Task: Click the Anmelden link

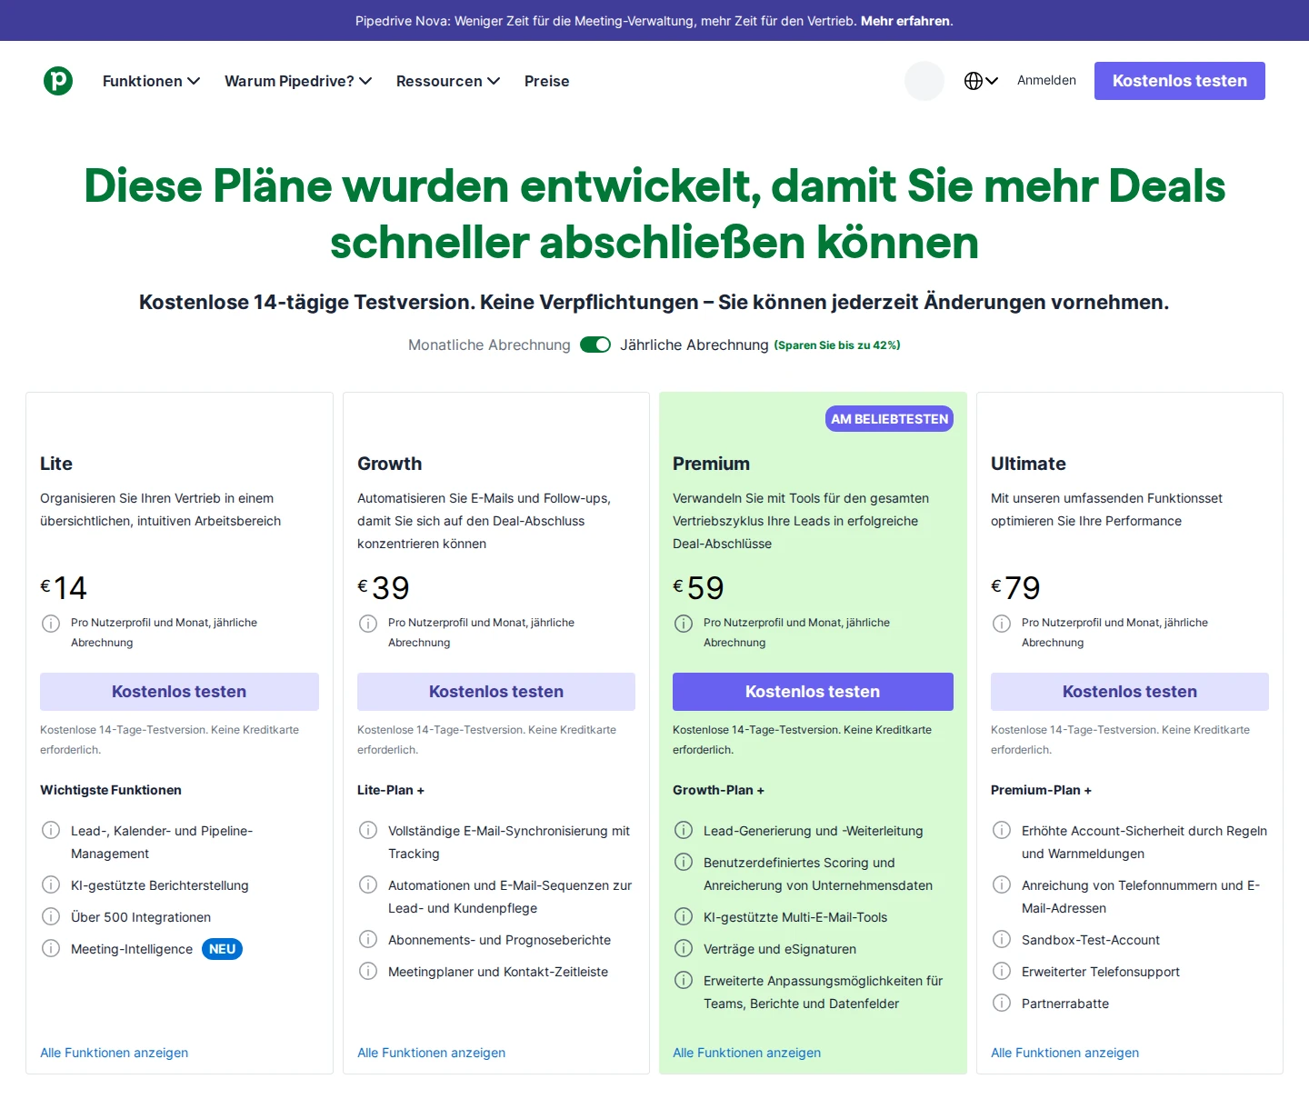Action: [x=1046, y=80]
